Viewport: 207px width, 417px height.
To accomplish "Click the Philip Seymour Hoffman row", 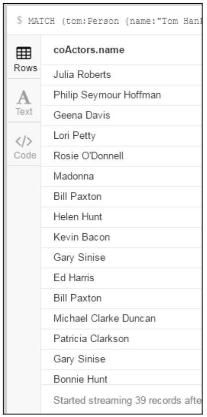I will [121, 95].
